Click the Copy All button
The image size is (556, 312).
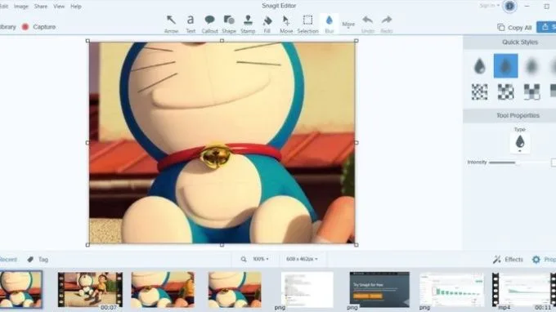tap(514, 27)
